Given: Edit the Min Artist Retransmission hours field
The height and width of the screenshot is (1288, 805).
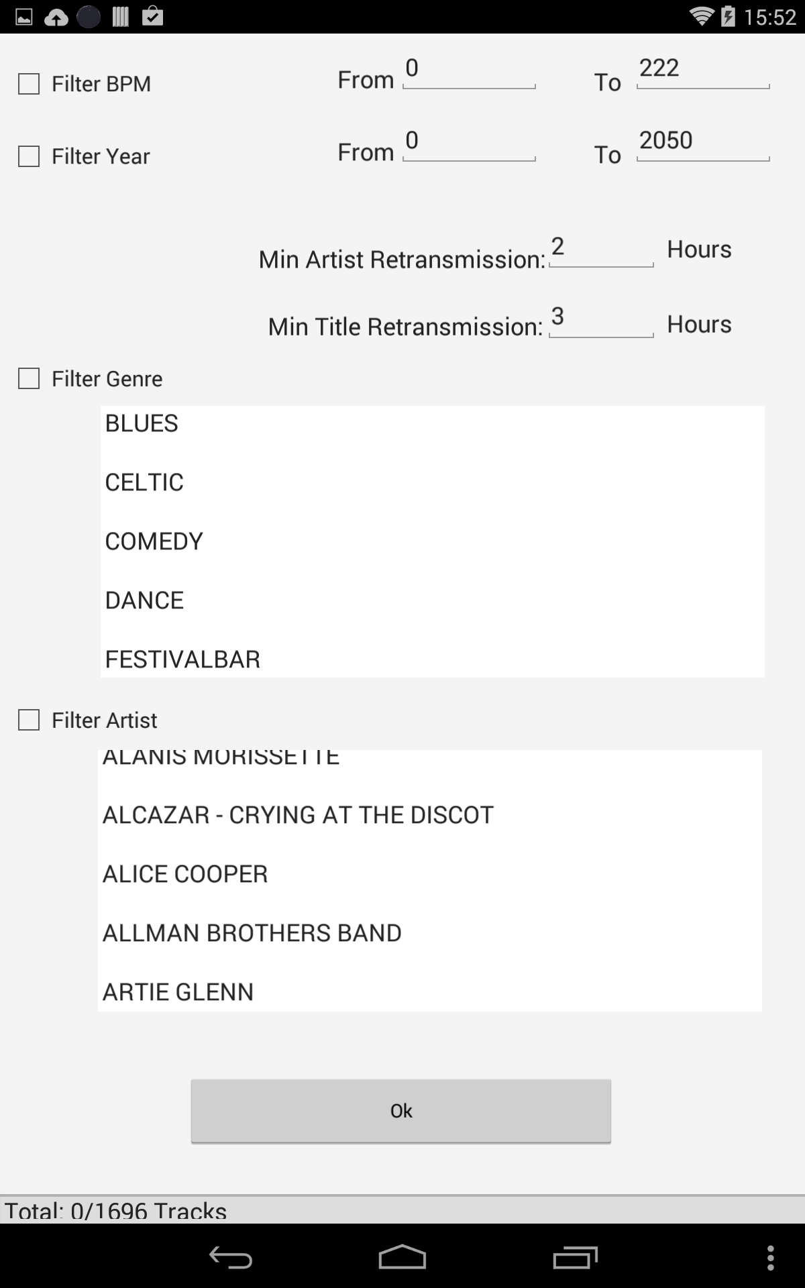Looking at the screenshot, I should 600,250.
